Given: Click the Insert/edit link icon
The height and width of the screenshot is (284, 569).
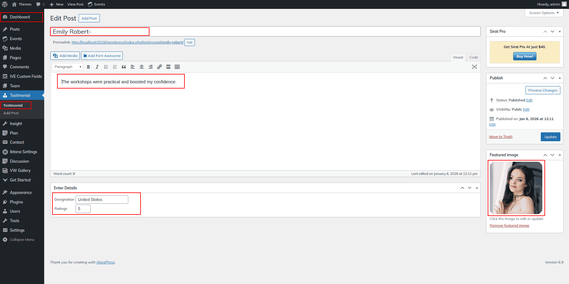Looking at the screenshot, I should pyautogui.click(x=159, y=67).
